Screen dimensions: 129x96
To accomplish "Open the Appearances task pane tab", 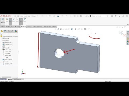I will point(128,41).
